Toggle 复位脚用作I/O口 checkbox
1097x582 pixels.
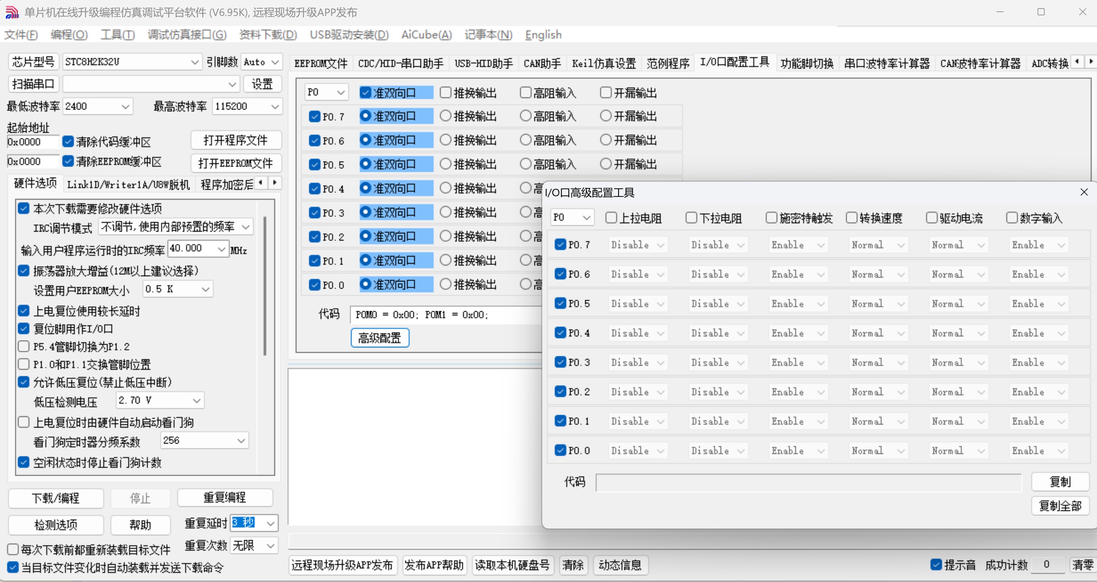tap(23, 328)
